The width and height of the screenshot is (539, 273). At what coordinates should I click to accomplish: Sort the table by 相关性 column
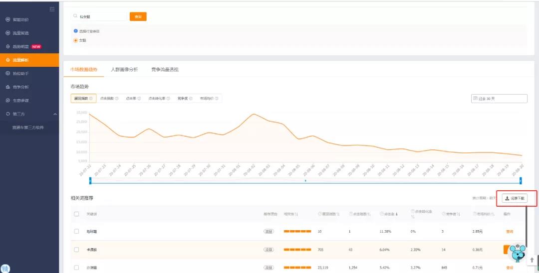[x=291, y=214]
